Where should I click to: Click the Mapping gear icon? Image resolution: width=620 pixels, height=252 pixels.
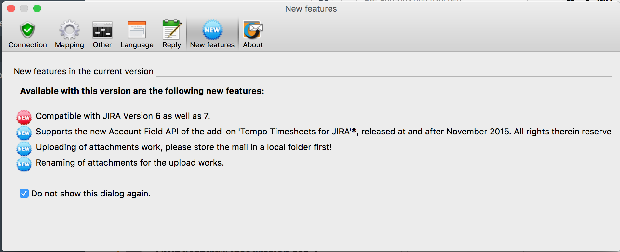coord(69,30)
